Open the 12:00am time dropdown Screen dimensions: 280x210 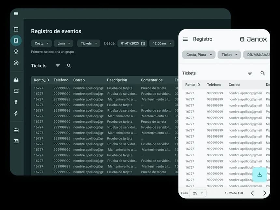point(162,43)
